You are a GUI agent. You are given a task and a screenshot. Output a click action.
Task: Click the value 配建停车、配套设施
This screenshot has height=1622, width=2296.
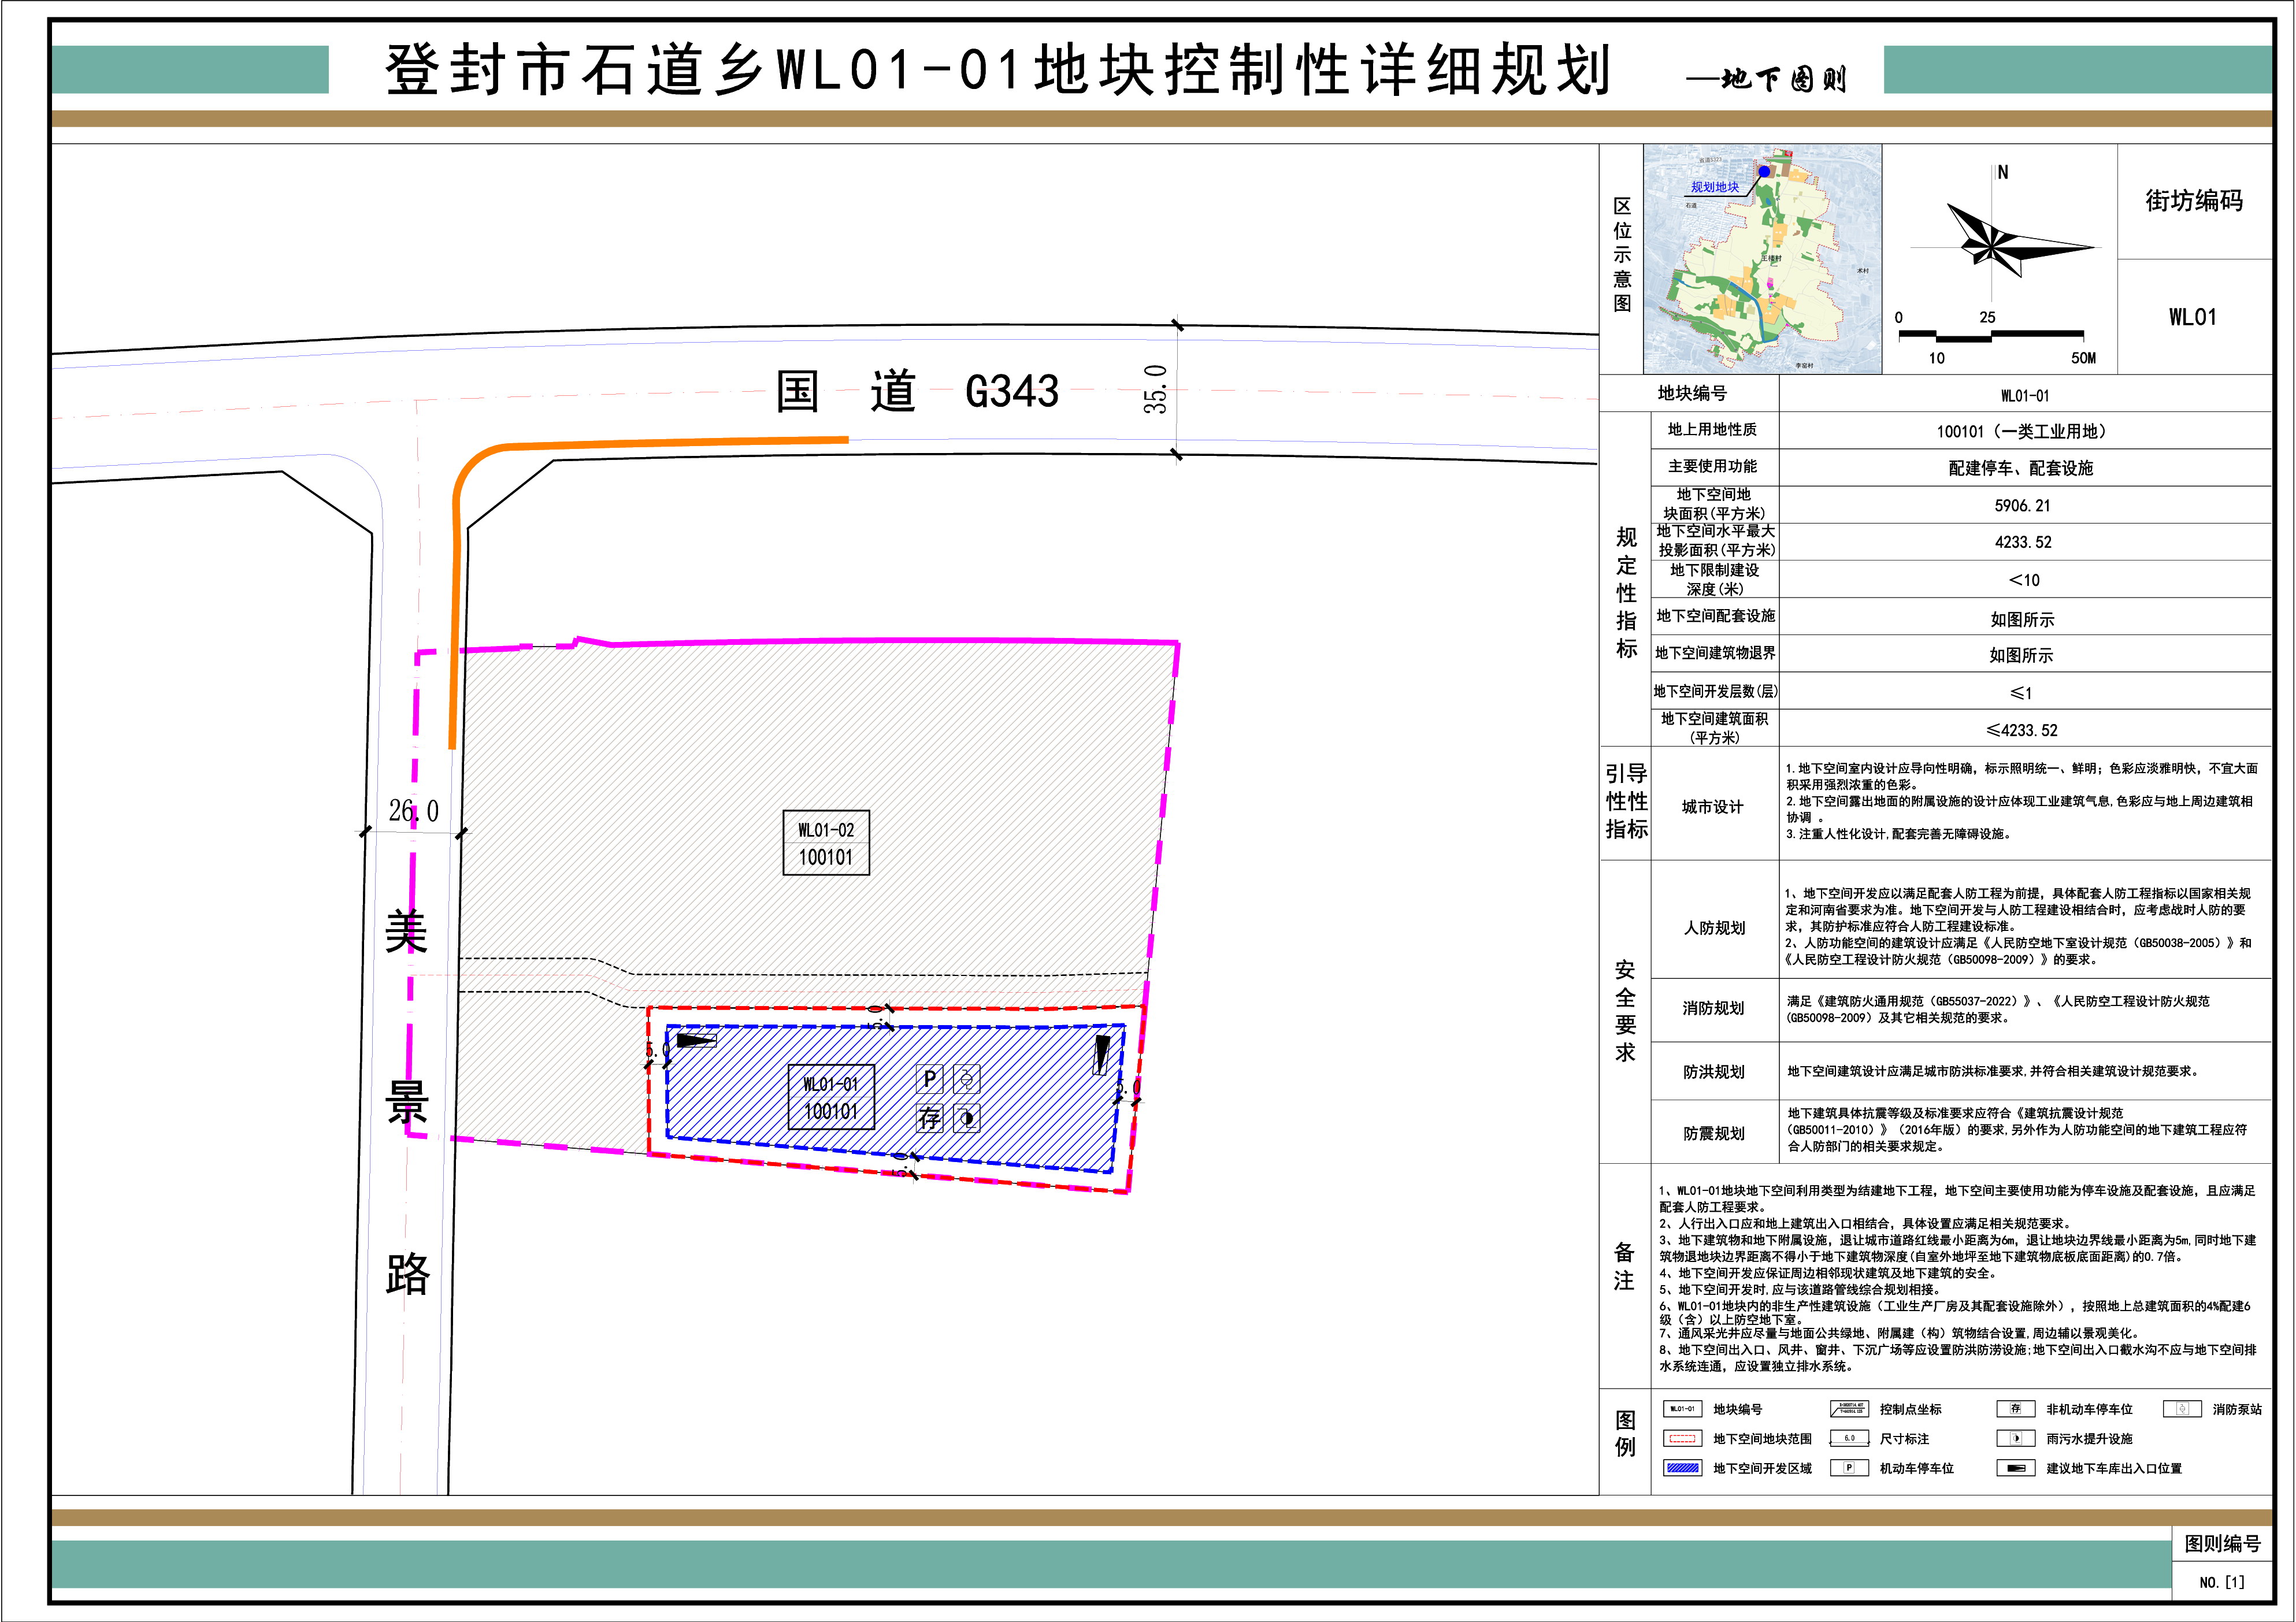click(2021, 468)
